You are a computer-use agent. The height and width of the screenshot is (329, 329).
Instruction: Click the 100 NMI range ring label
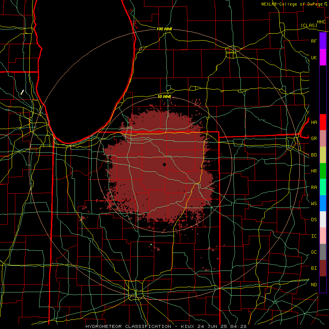pyautogui.click(x=164, y=29)
